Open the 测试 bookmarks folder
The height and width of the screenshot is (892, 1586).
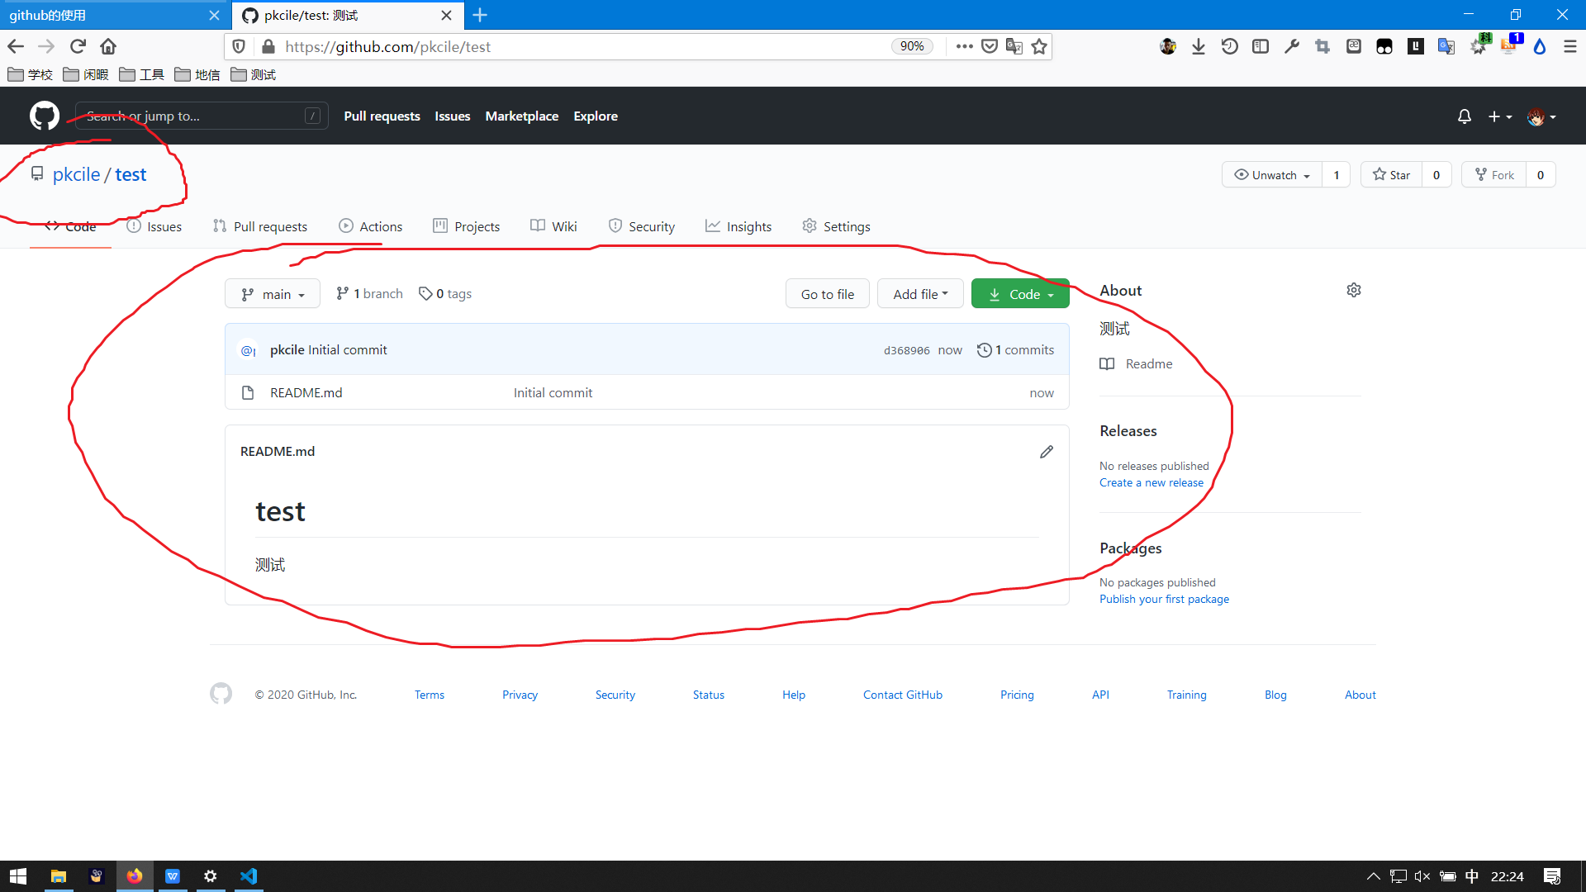click(x=254, y=74)
